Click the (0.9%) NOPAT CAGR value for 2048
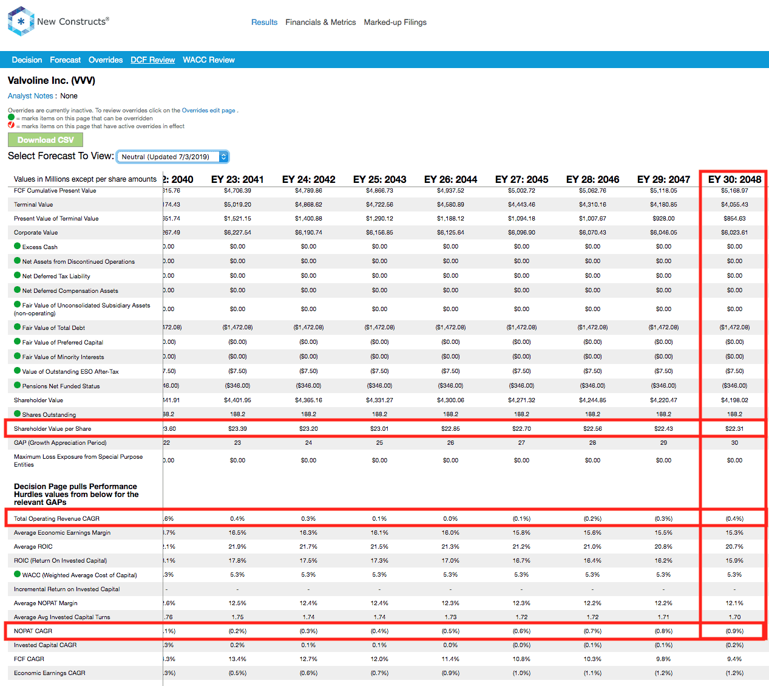The height and width of the screenshot is (686, 769). 734,631
